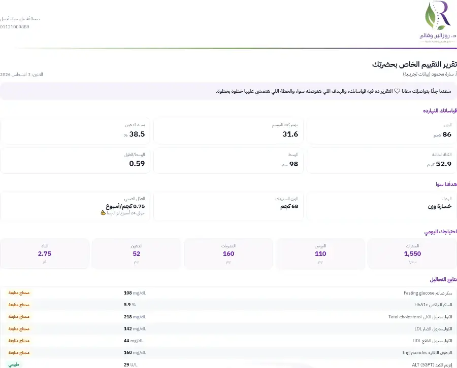Image resolution: width=457 pixels, height=368 pixels.
Task: Click the protein value 110
Action: (x=320, y=253)
